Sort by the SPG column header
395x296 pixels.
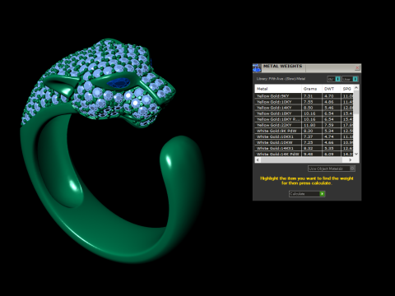(347, 89)
